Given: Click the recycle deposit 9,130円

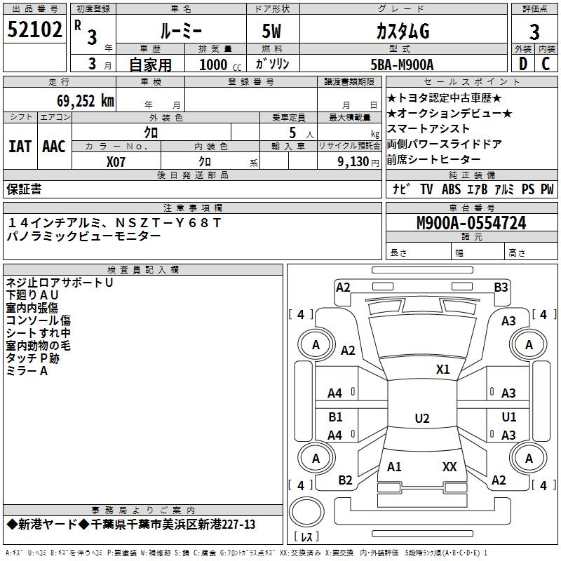Looking at the screenshot, I should 358,162.
